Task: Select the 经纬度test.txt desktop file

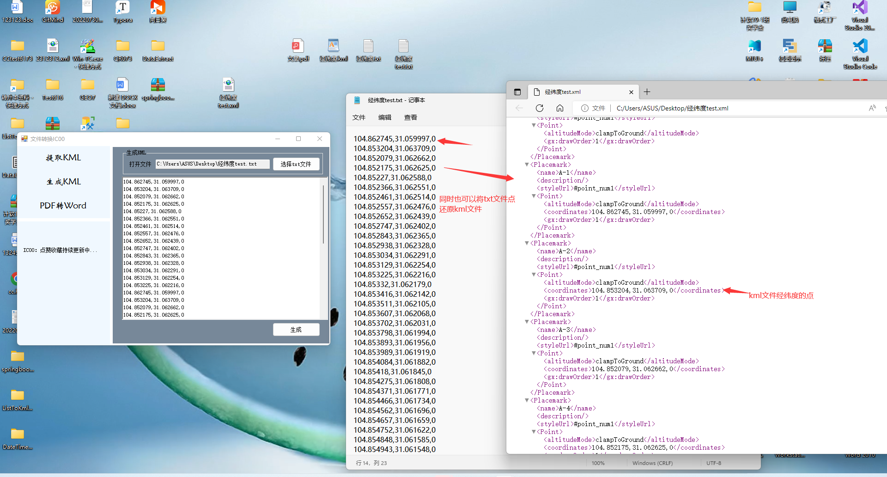Action: click(x=403, y=54)
